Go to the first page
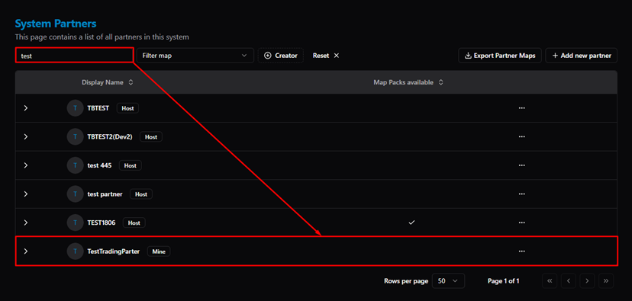Image resolution: width=632 pixels, height=301 pixels. pyautogui.click(x=550, y=281)
